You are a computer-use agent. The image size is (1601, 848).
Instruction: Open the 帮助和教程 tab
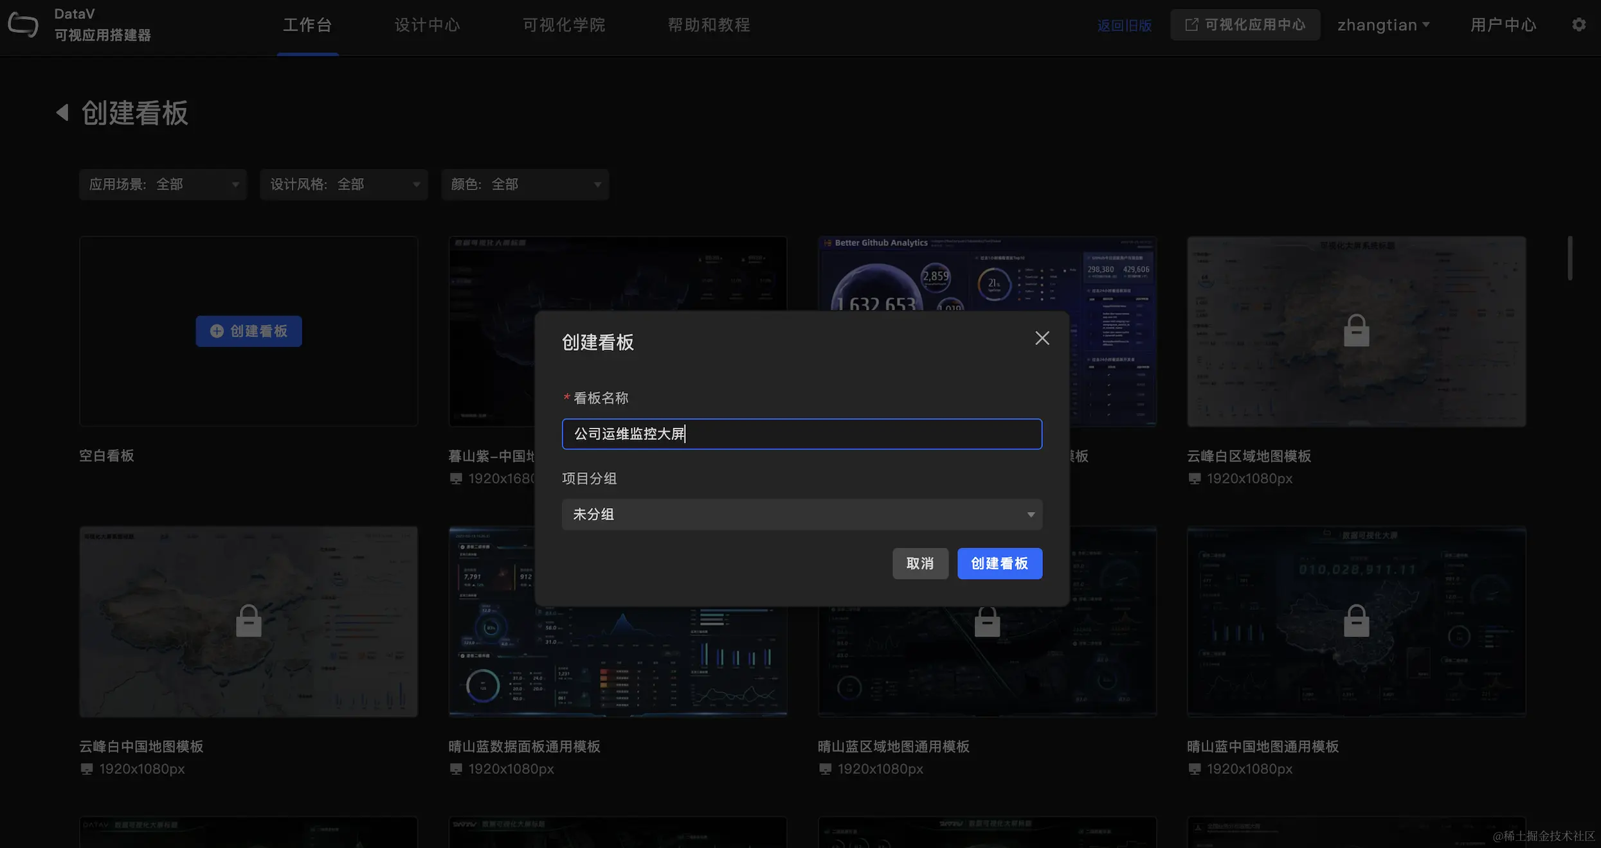point(709,25)
